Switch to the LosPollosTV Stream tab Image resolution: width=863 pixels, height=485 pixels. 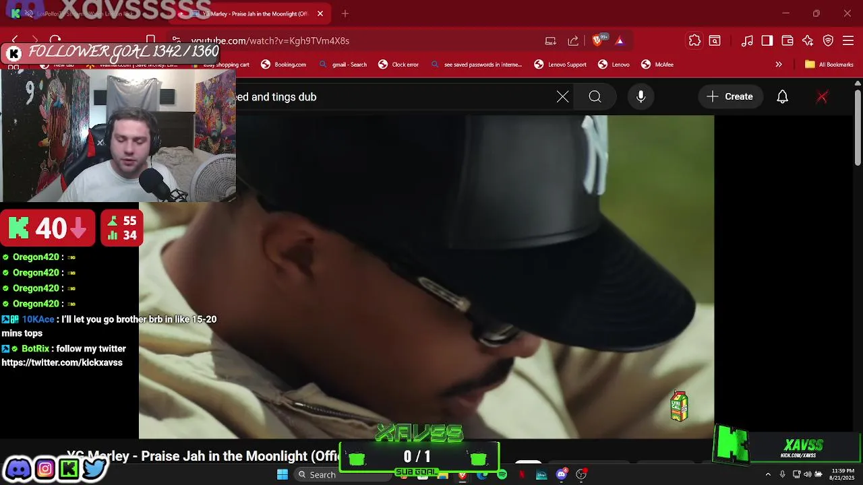(84, 13)
